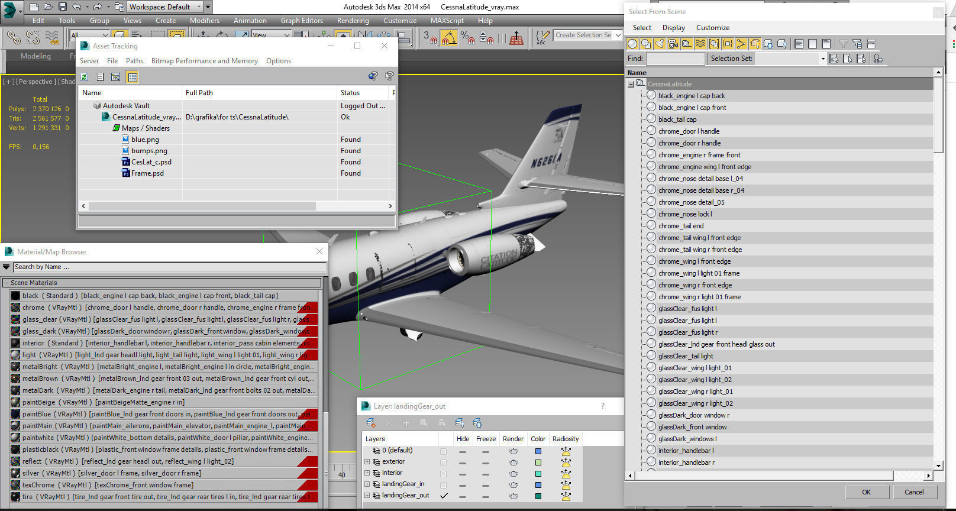This screenshot has height=511, width=956.
Task: Select the Bind to Space Warp tool
Action: point(53,37)
